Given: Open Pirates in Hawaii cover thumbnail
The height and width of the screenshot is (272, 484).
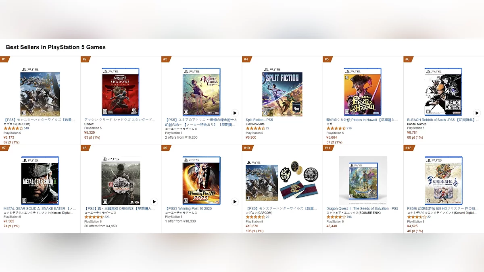Looking at the screenshot, I should [x=363, y=92].
